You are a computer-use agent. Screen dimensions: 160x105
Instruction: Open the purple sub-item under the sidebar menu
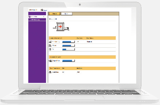[x=37, y=19]
